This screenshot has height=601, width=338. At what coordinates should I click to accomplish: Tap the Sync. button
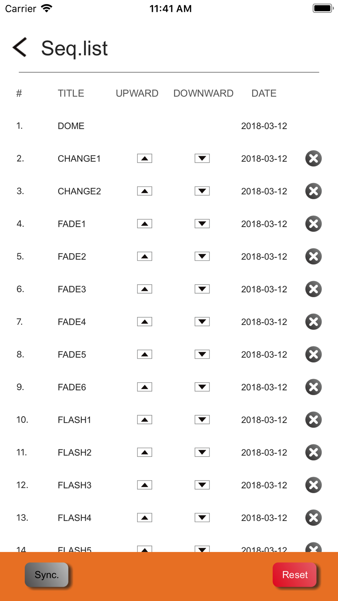[47, 575]
